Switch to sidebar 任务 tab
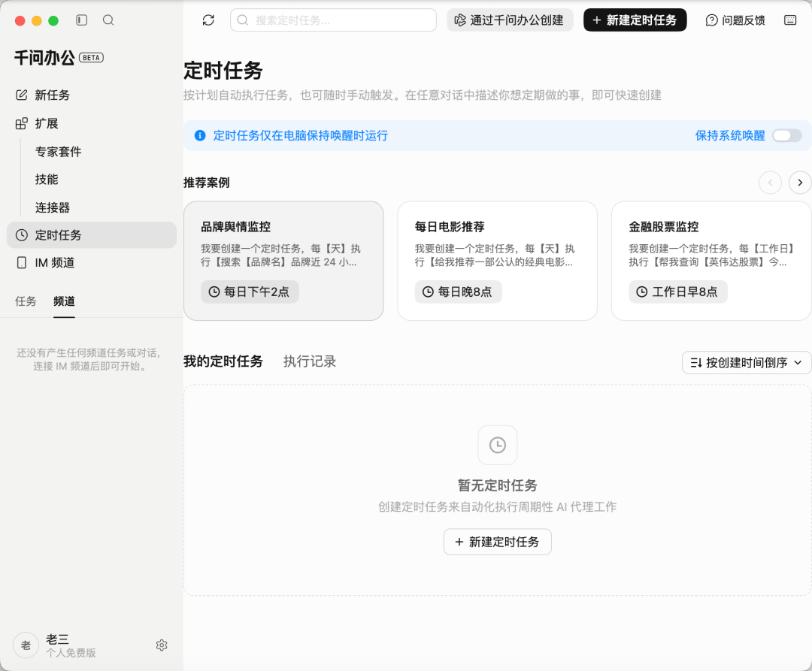Screen dimensions: 812x671 [26, 301]
